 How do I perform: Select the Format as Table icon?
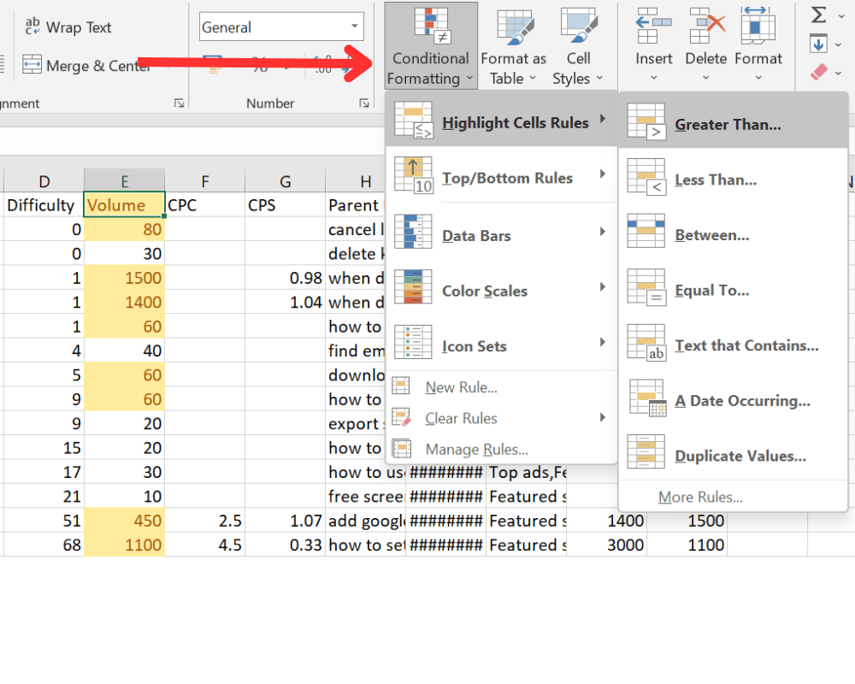point(513,24)
